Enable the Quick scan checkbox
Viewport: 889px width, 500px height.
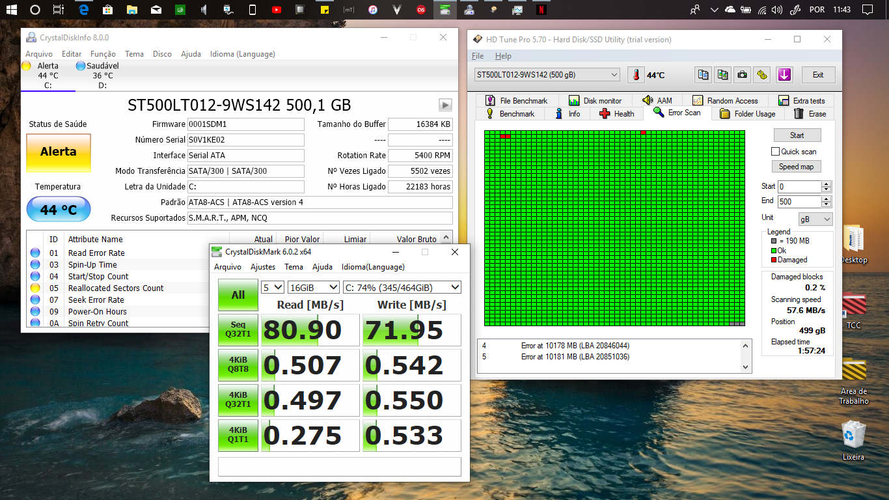point(775,152)
